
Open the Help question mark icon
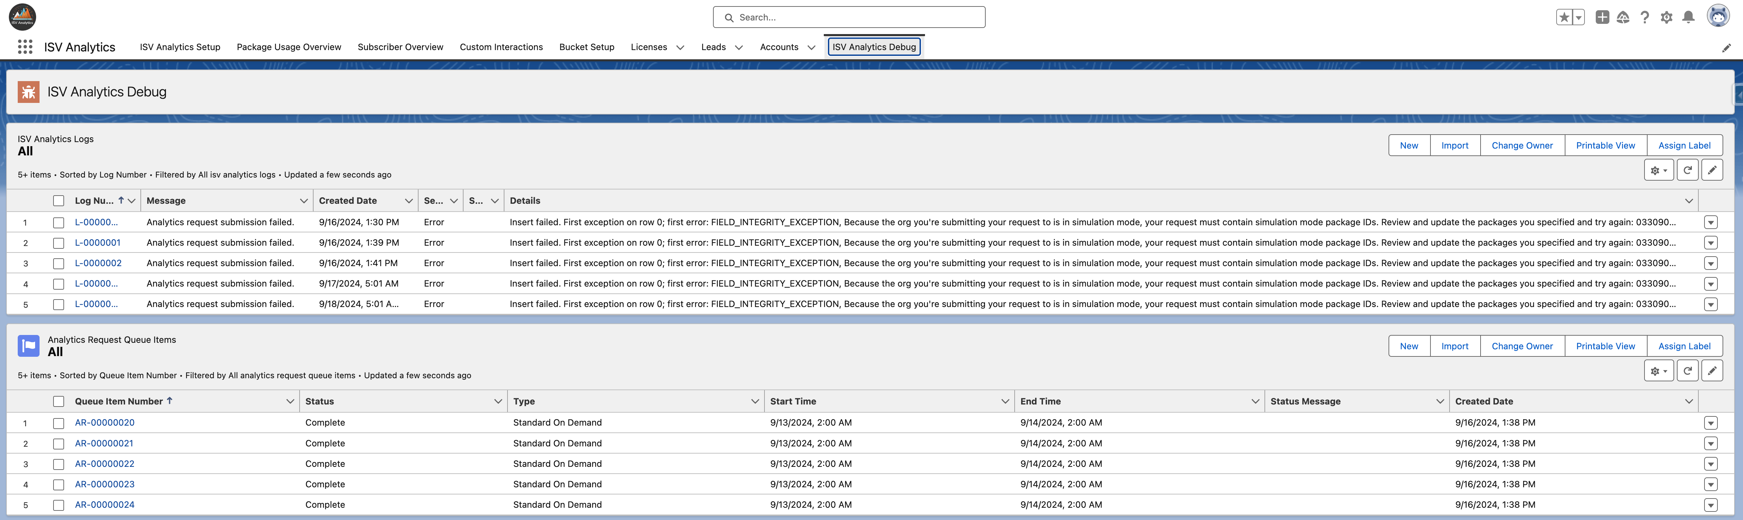1645,18
